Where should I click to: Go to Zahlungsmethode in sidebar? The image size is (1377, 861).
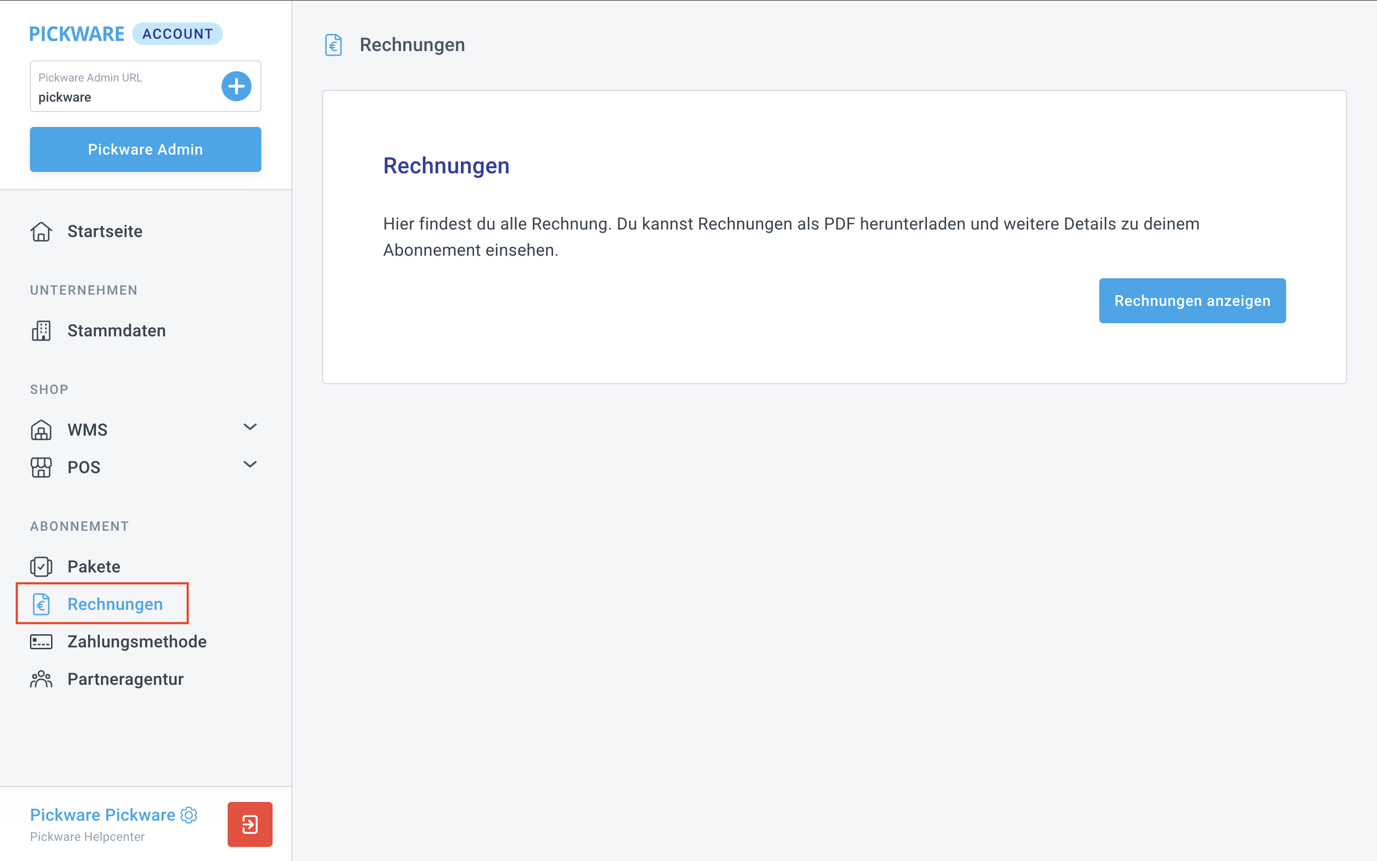pos(137,642)
